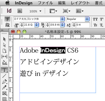Open the font size dropdown
Image resolution: width=105 pixels, height=101 pixels.
pyautogui.click(x=37, y=25)
